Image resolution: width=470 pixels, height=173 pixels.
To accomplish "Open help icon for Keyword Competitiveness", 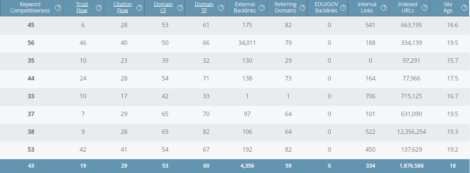I will click(x=58, y=8).
